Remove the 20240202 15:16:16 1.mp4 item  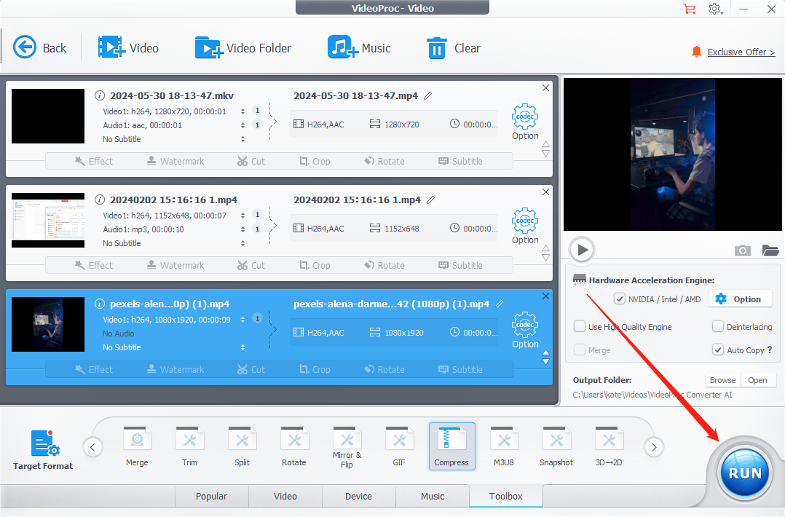(x=545, y=192)
